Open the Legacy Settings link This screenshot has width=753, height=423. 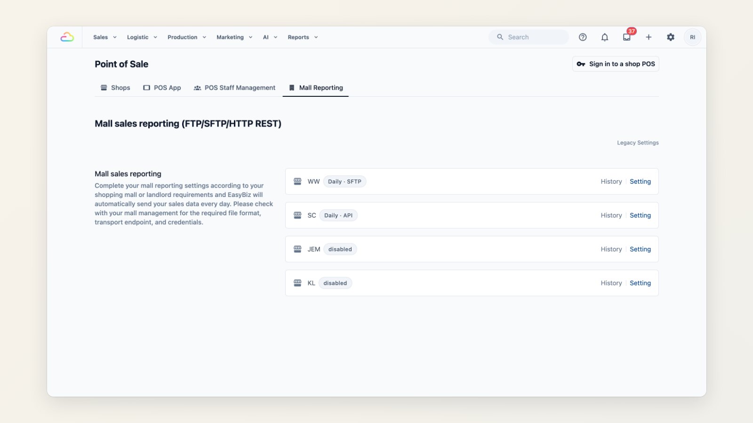(638, 143)
